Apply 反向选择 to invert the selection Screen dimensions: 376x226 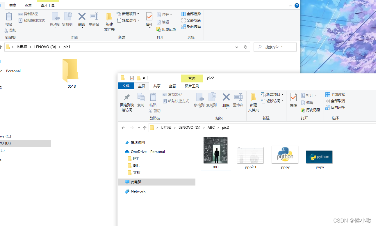click(335, 107)
